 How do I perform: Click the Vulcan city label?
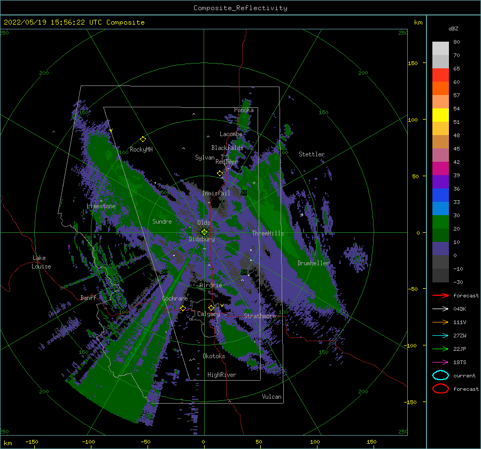pyautogui.click(x=272, y=397)
